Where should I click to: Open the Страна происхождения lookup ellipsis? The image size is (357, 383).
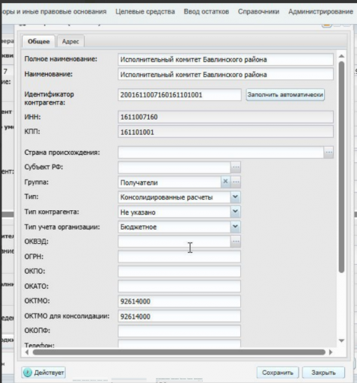329,152
